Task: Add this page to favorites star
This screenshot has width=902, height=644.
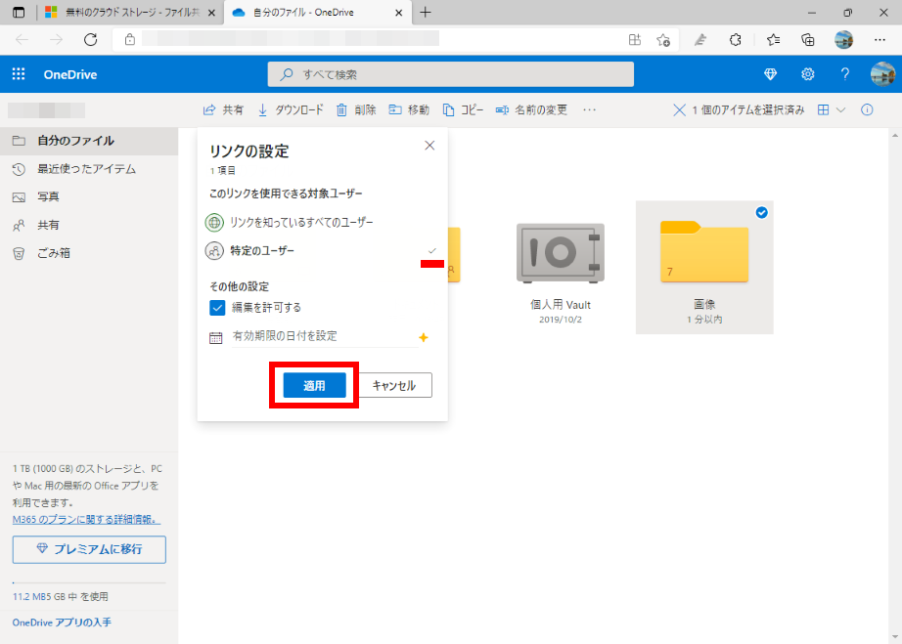Action: pos(663,40)
